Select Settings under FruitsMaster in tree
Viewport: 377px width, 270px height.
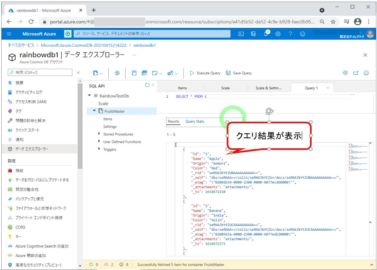pyautogui.click(x=110, y=127)
